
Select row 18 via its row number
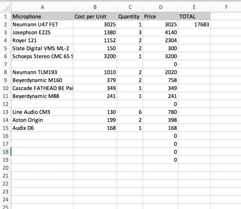click(x=6, y=152)
